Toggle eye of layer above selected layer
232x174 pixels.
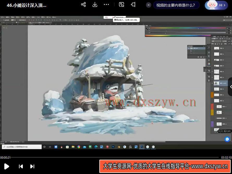(212, 77)
